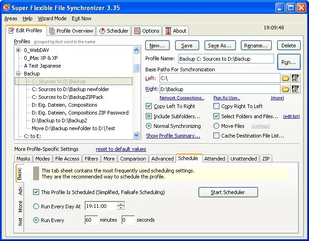Switch to the Masks tab
309x241 pixels.
click(x=23, y=159)
